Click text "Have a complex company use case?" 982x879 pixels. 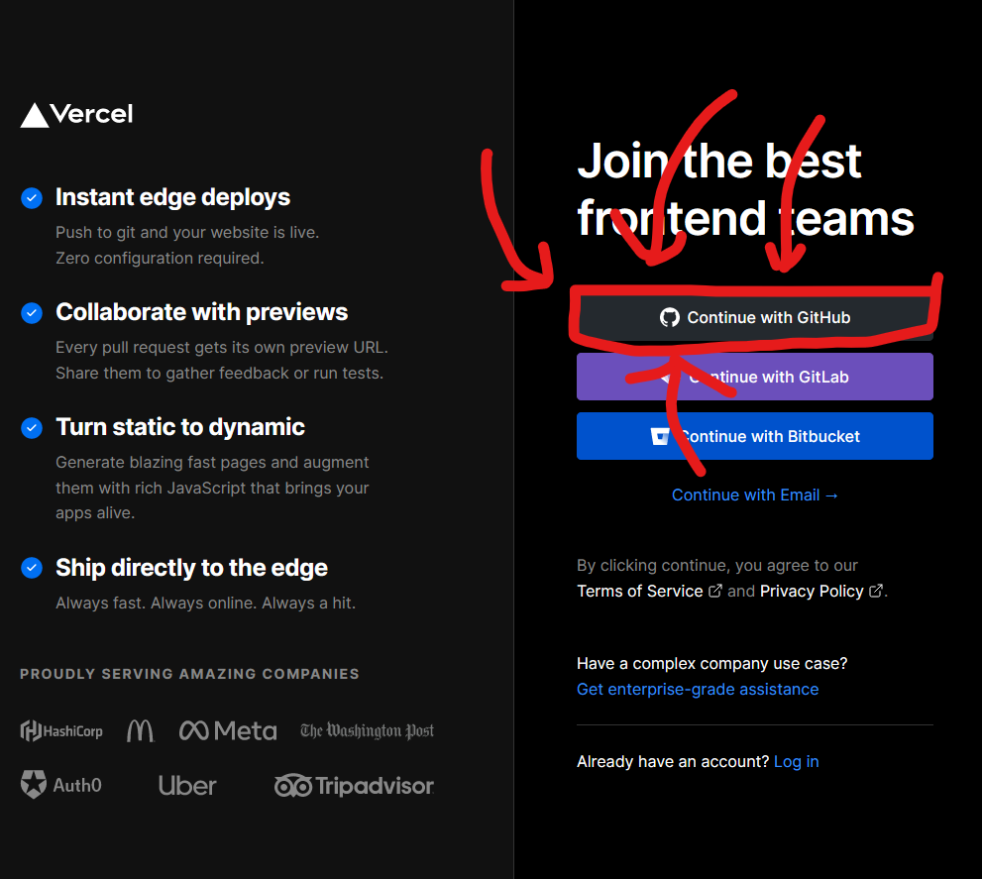pyautogui.click(x=712, y=664)
